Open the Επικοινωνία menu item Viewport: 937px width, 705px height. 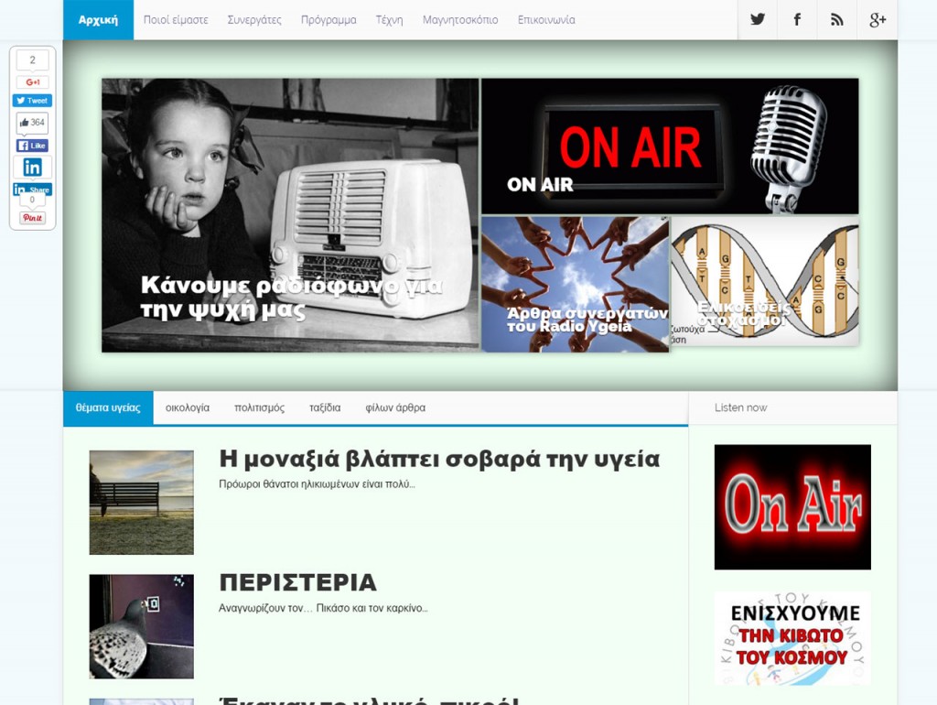coord(546,20)
